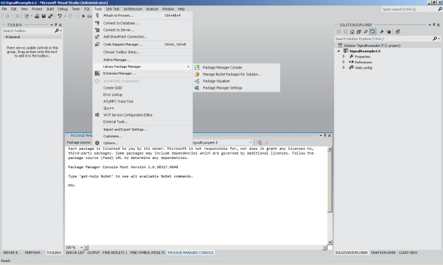
Task: Open Solution Explorer window position dropdown
Action: pos(429,25)
